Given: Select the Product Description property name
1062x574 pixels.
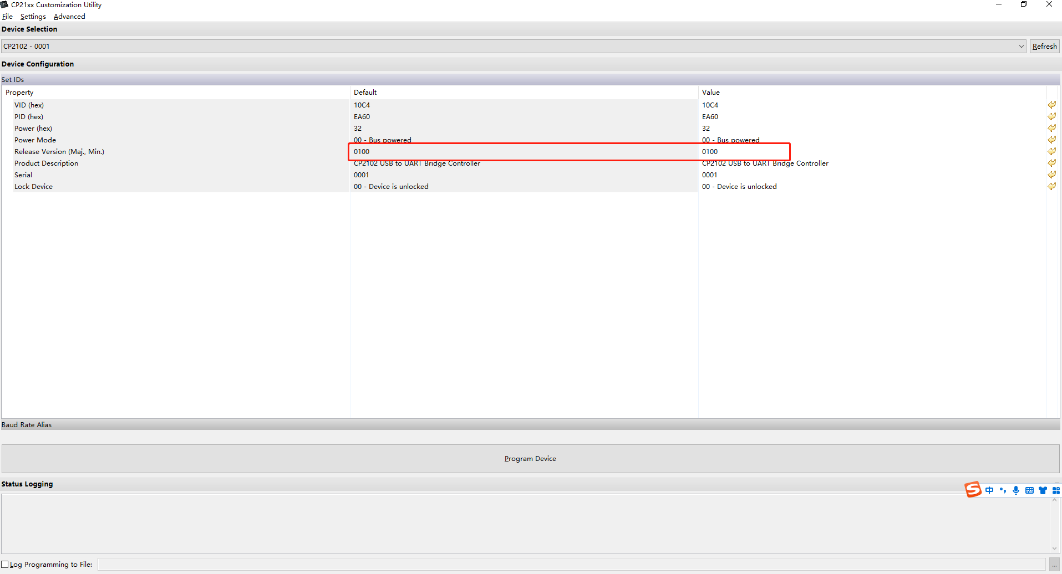Looking at the screenshot, I should tap(46, 163).
